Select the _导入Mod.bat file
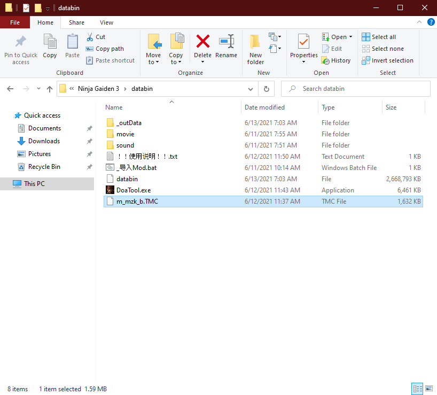The image size is (437, 395). tap(263, 168)
